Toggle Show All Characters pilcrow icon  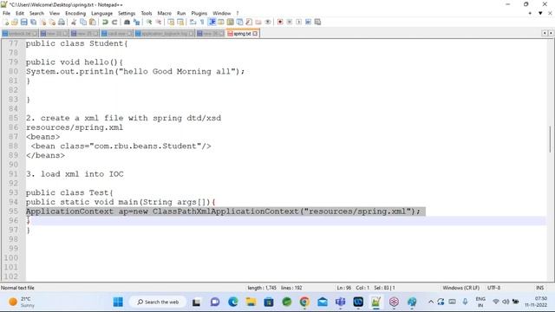202,22
